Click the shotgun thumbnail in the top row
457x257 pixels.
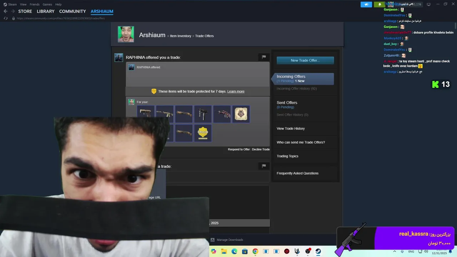tap(184, 114)
